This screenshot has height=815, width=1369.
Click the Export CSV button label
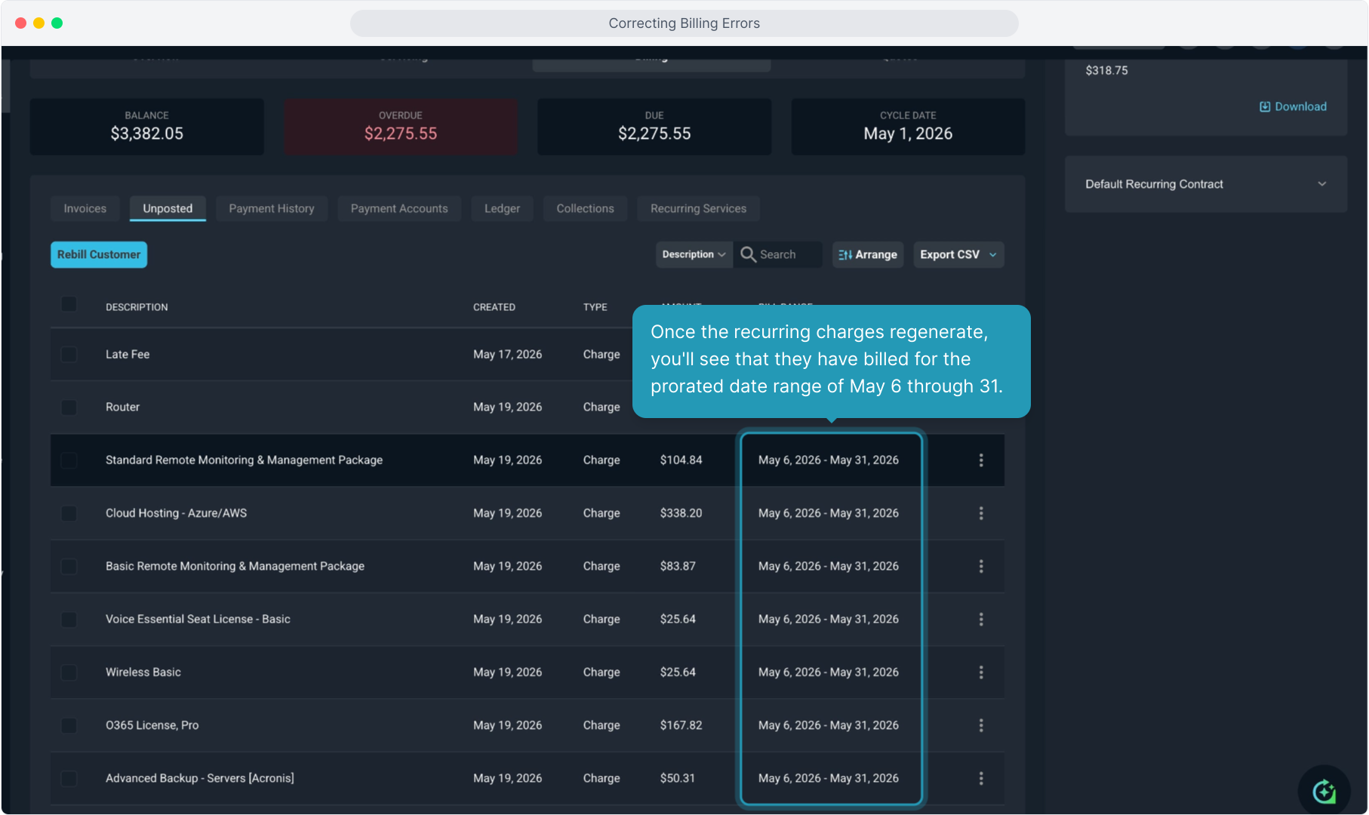point(949,255)
